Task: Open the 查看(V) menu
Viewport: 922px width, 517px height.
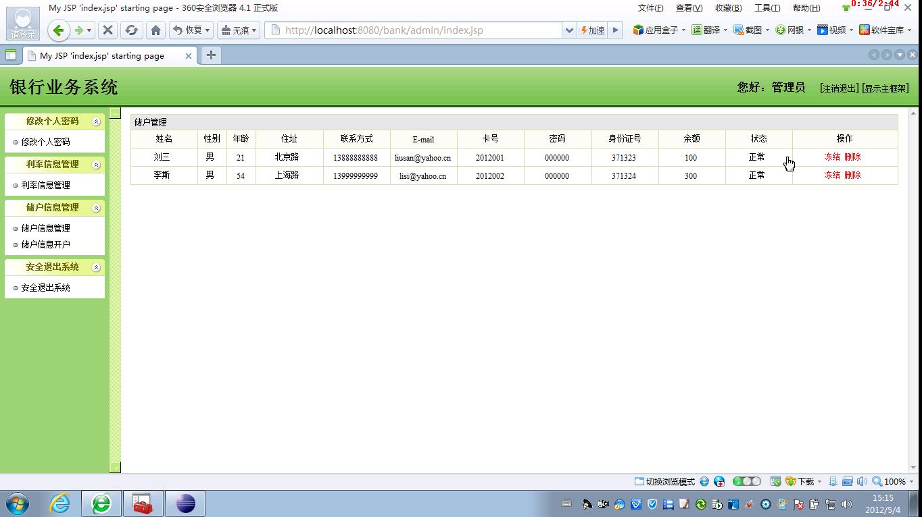Action: point(689,8)
